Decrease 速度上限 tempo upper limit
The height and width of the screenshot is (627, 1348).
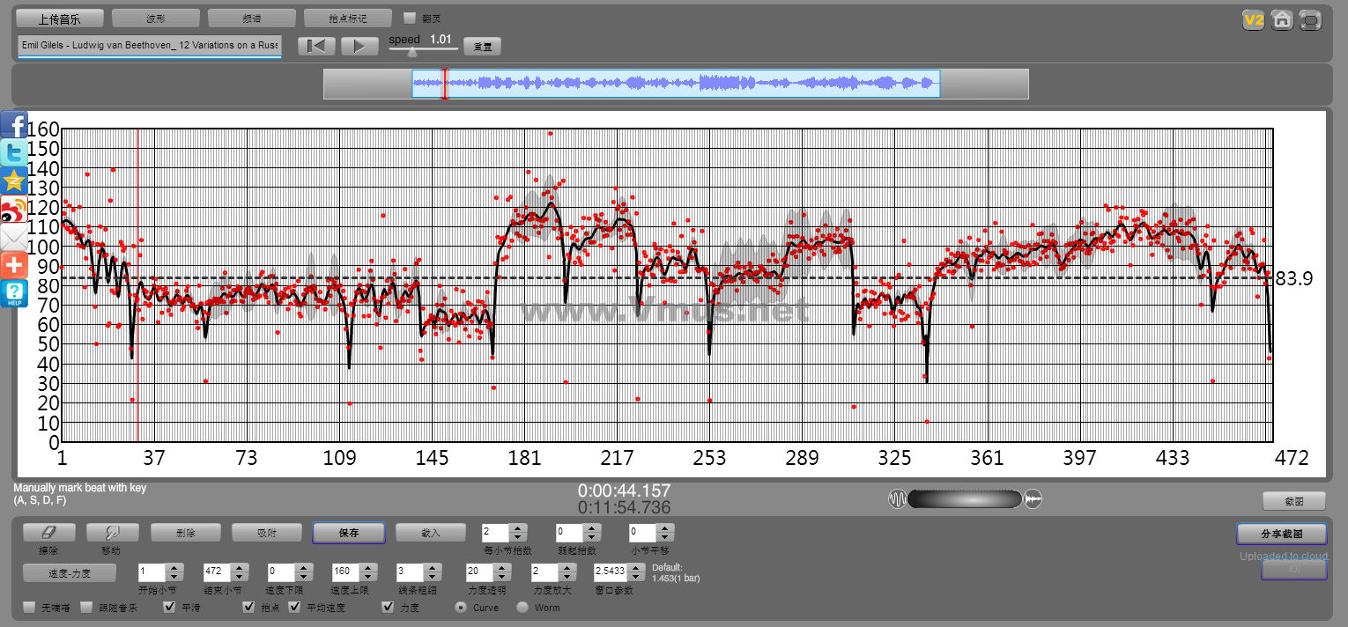click(367, 575)
